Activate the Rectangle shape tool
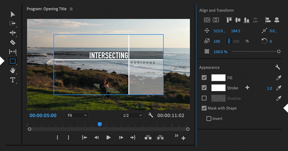 pyautogui.click(x=12, y=61)
